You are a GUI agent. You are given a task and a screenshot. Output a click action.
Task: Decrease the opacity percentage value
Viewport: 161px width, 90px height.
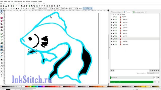pos(157,82)
